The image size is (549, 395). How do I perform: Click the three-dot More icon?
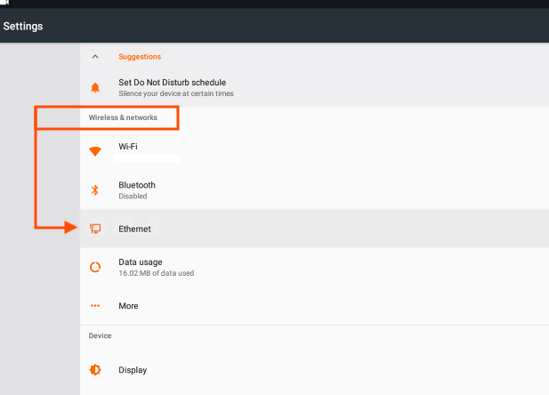(x=95, y=306)
